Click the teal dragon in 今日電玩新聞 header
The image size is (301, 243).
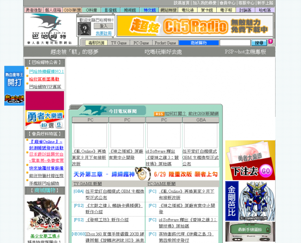click(x=93, y=111)
